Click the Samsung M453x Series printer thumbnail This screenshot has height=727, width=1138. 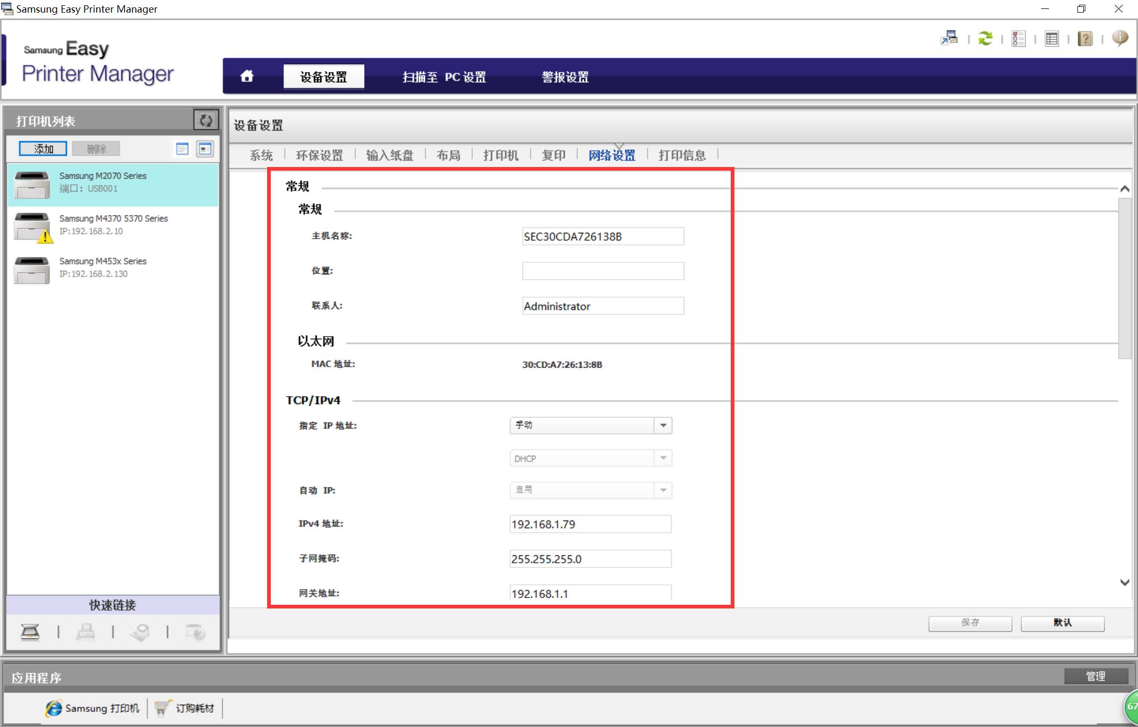pos(32,270)
